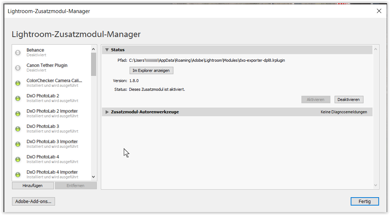Click the green status dot beside DxO PhotoLab 3
390x215 pixels.
click(x=18, y=129)
